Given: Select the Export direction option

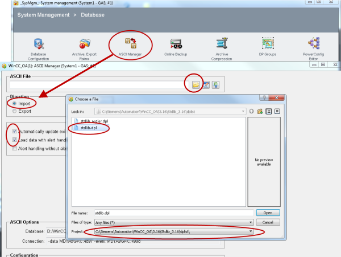Looking at the screenshot, I should (15, 111).
